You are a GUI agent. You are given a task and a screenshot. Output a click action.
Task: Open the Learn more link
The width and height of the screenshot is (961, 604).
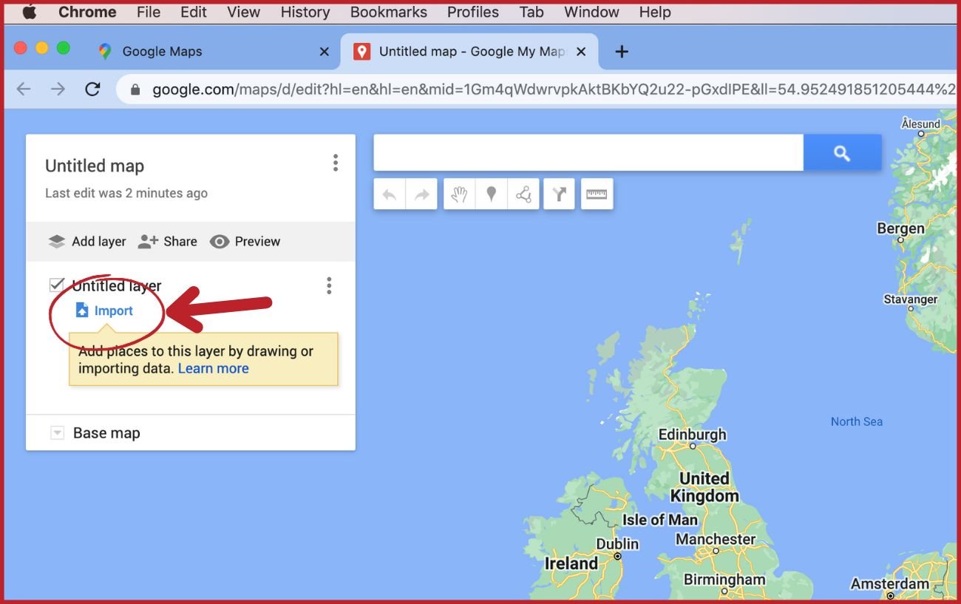[214, 368]
